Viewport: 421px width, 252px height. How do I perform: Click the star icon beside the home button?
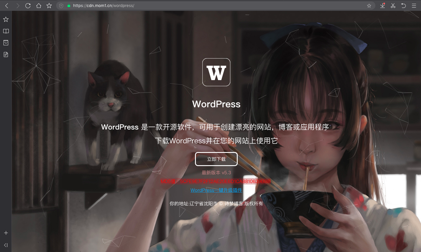point(49,6)
